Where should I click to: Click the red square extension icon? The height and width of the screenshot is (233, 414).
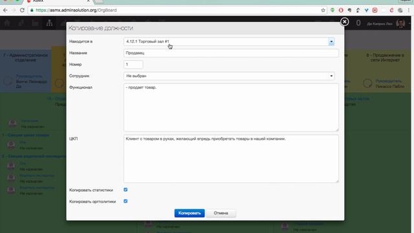point(375,10)
